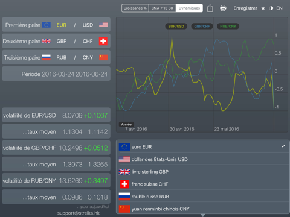Tap the share export icon
Screen dimensions: 290x217
click(x=210, y=8)
